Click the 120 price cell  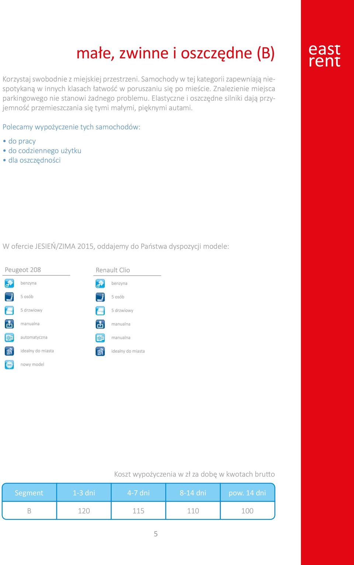(x=84, y=511)
